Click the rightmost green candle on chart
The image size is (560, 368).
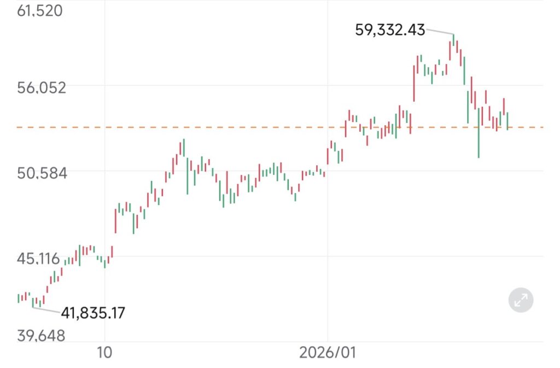click(507, 120)
